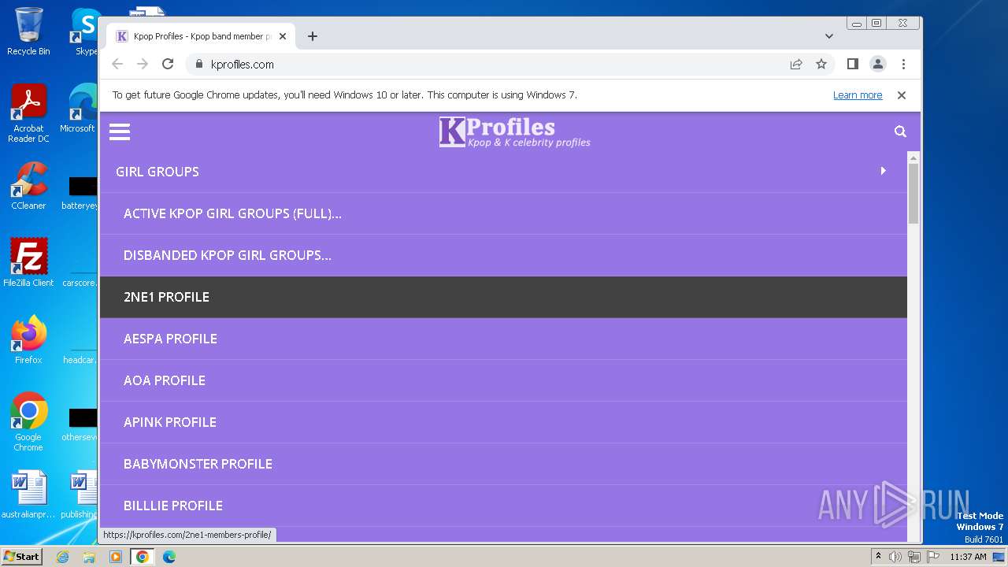Open the 2NE1 Profile page
Image resolution: width=1008 pixels, height=567 pixels.
pos(503,297)
